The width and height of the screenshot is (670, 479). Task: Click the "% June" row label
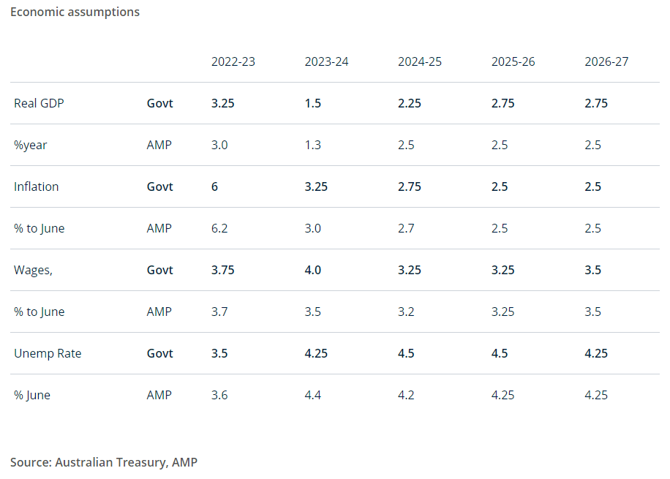[x=32, y=395]
